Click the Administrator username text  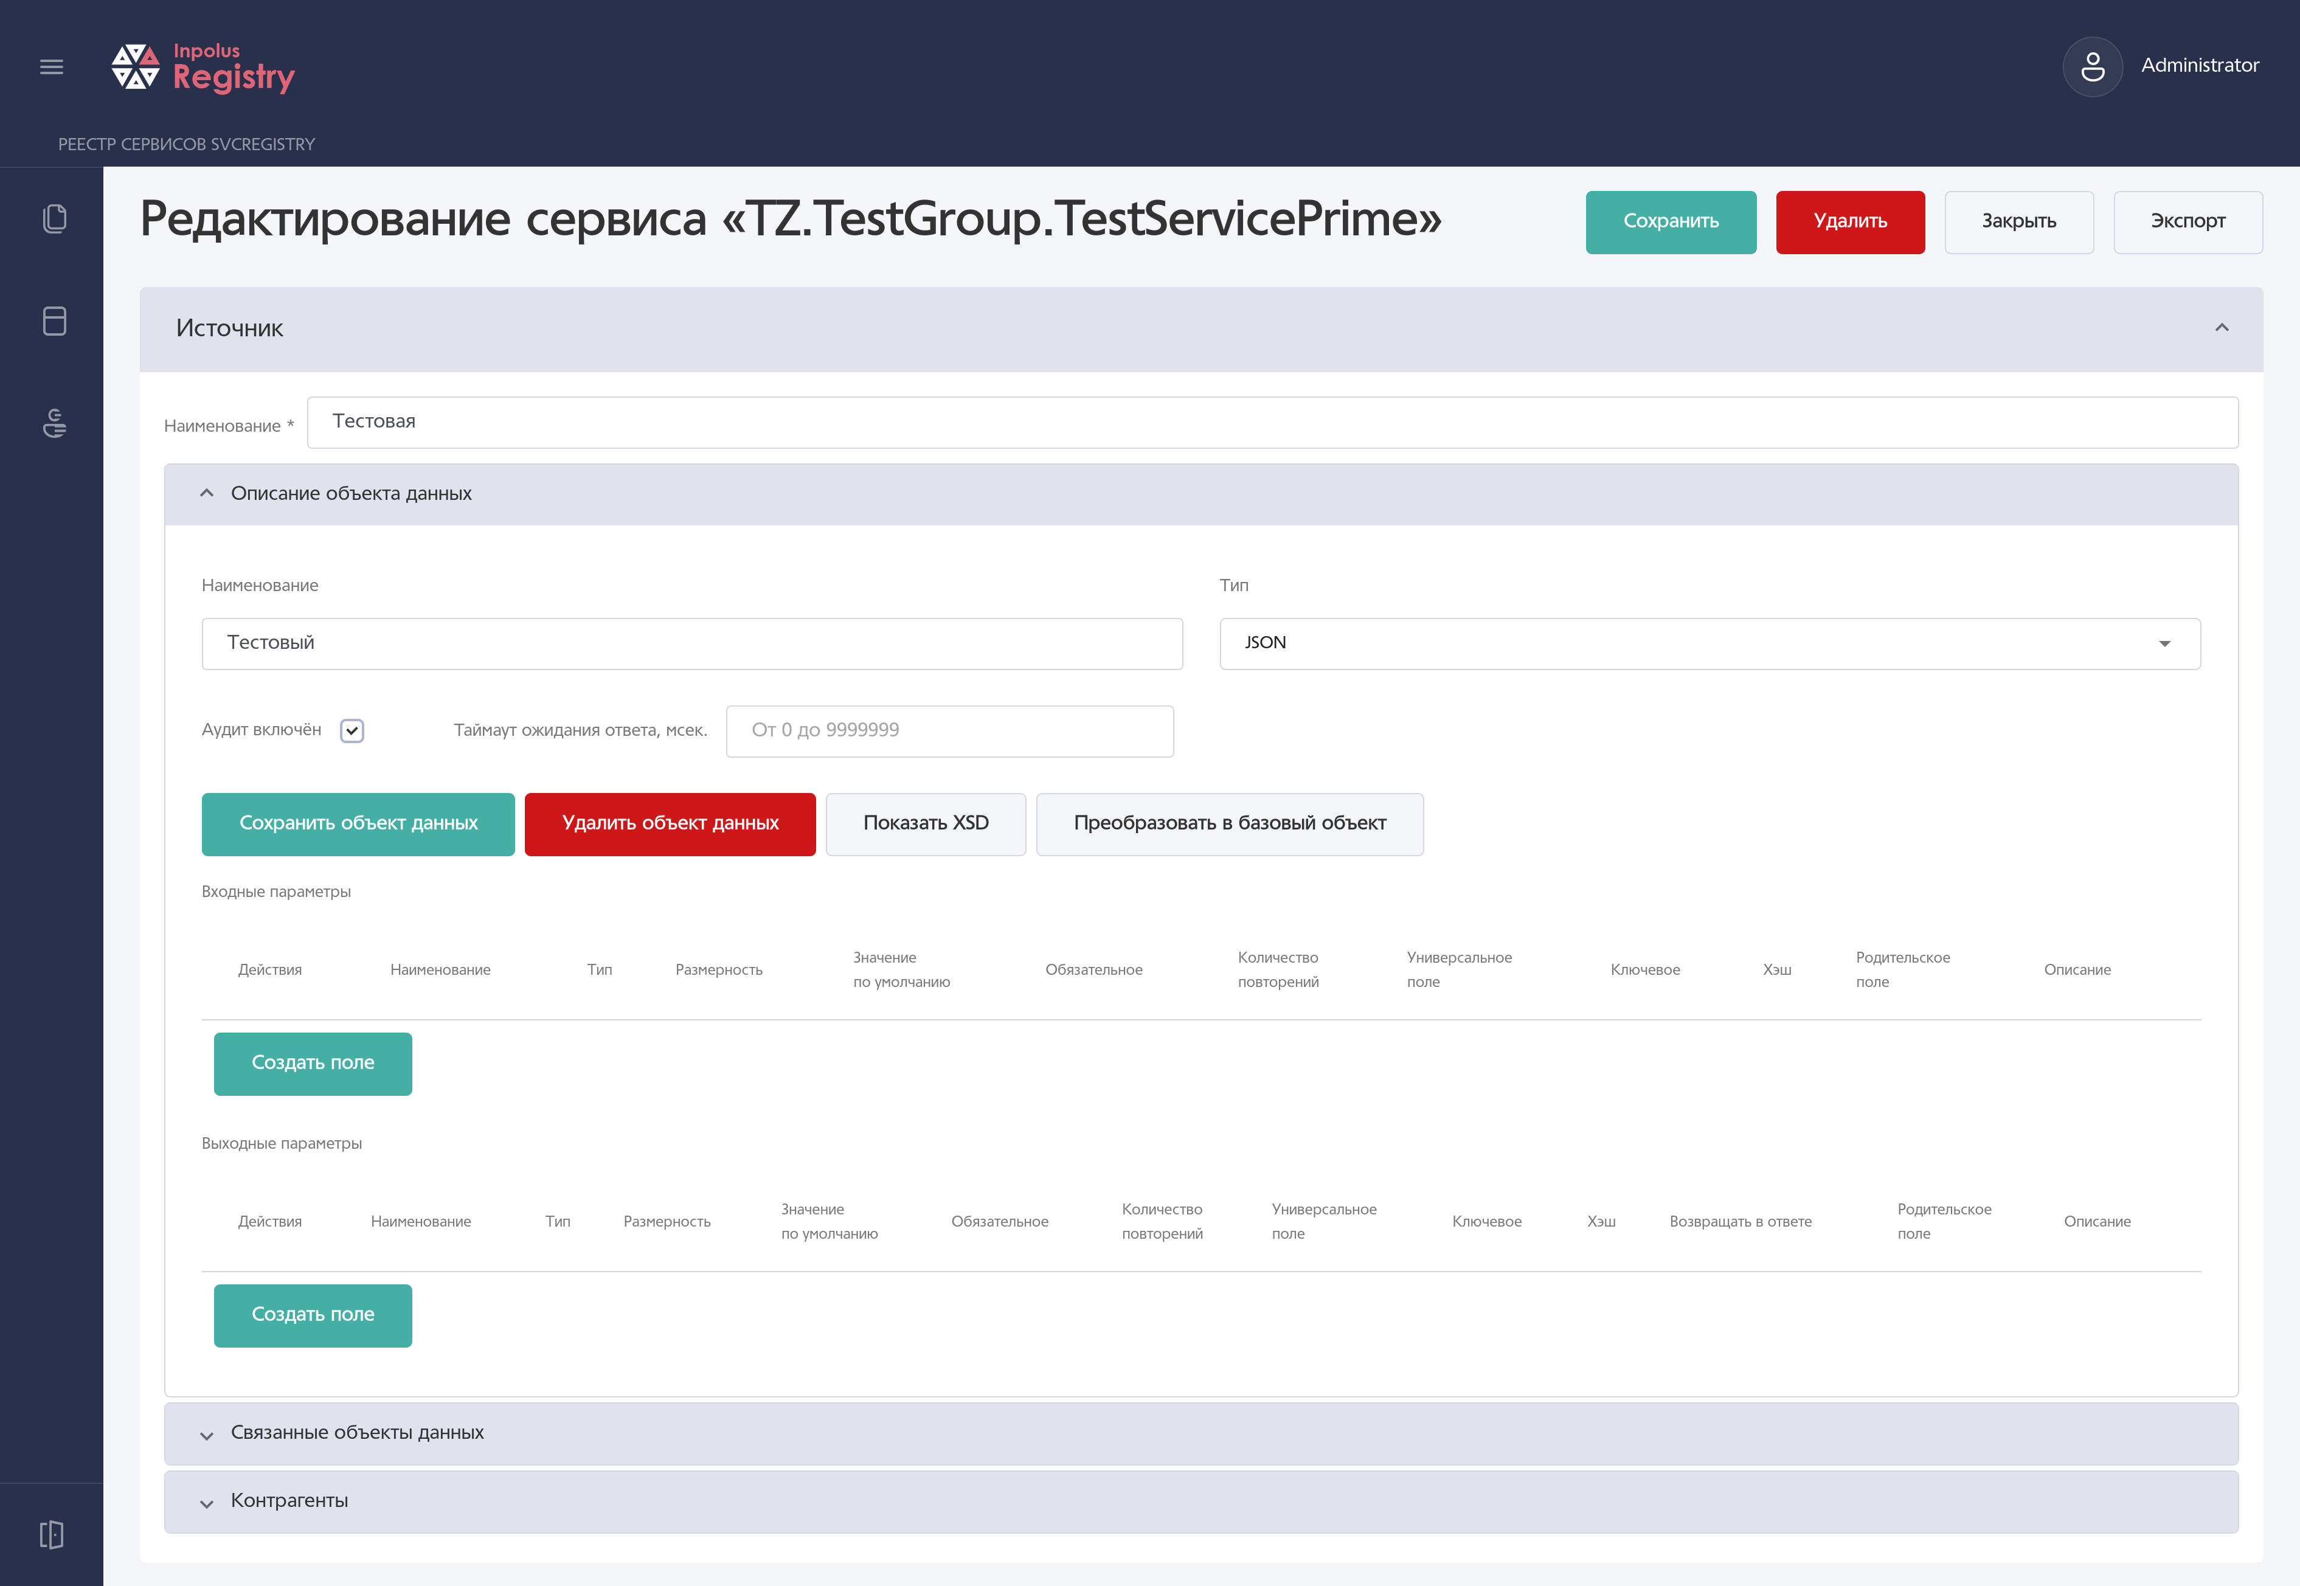point(2200,66)
